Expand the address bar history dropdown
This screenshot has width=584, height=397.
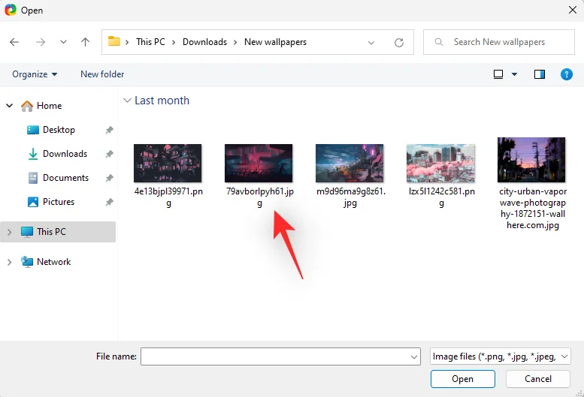pyautogui.click(x=371, y=42)
